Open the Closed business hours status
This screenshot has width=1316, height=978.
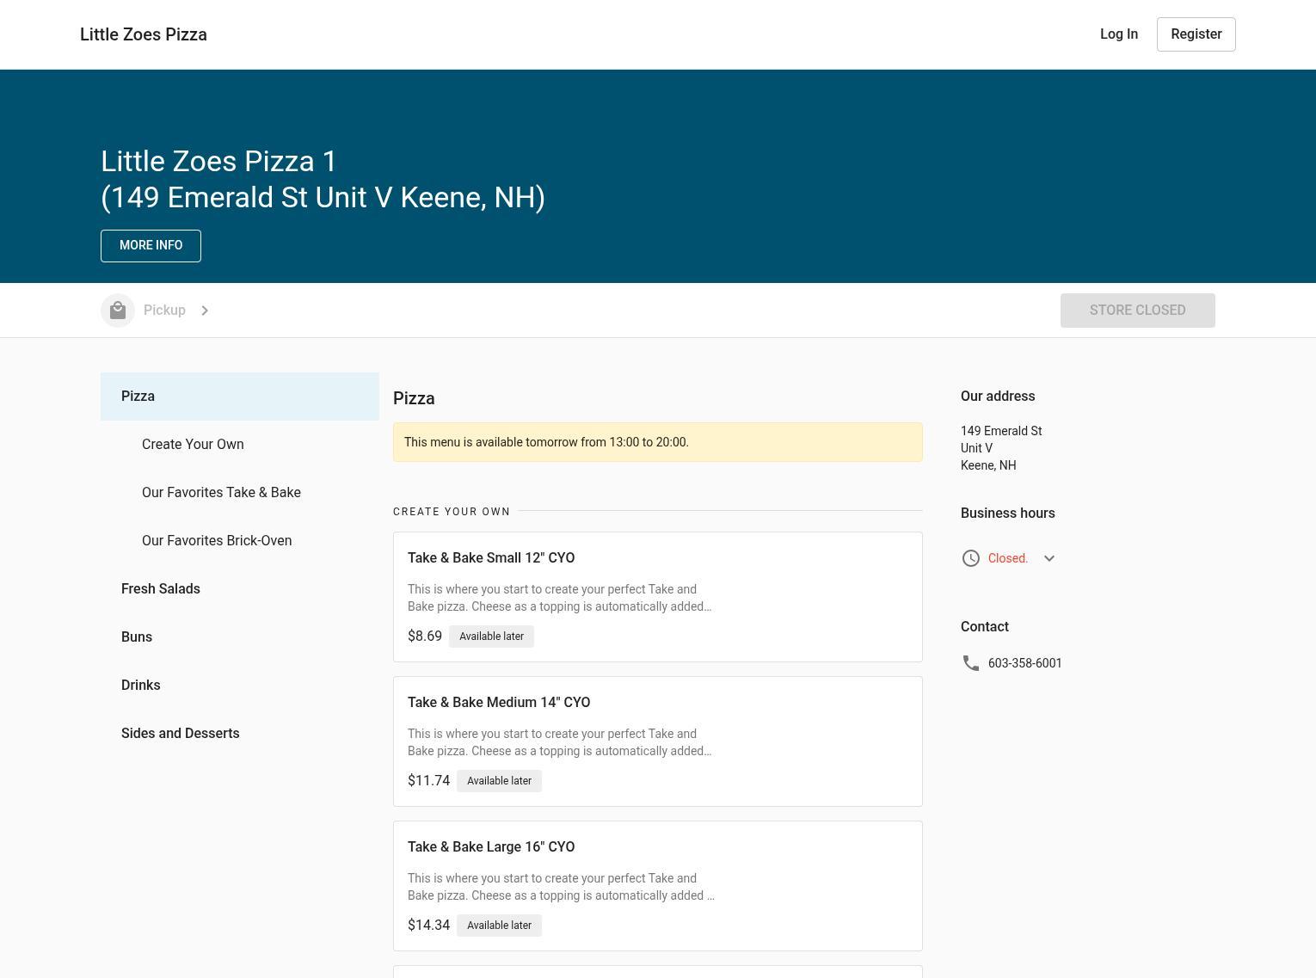[1007, 558]
